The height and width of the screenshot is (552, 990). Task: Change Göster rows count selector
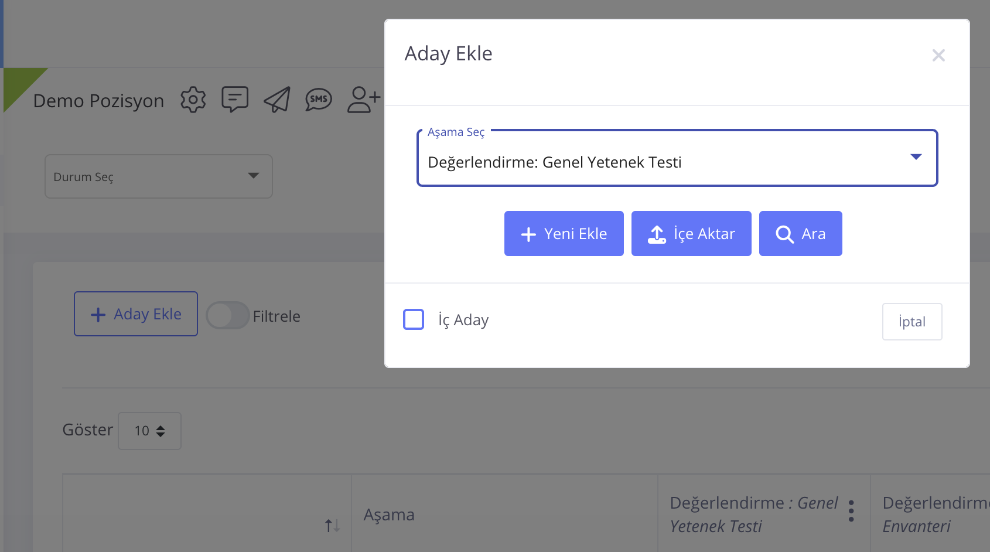[149, 431]
